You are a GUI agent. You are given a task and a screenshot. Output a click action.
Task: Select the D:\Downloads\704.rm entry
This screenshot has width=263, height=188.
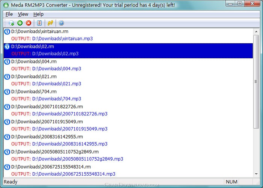click(34, 92)
